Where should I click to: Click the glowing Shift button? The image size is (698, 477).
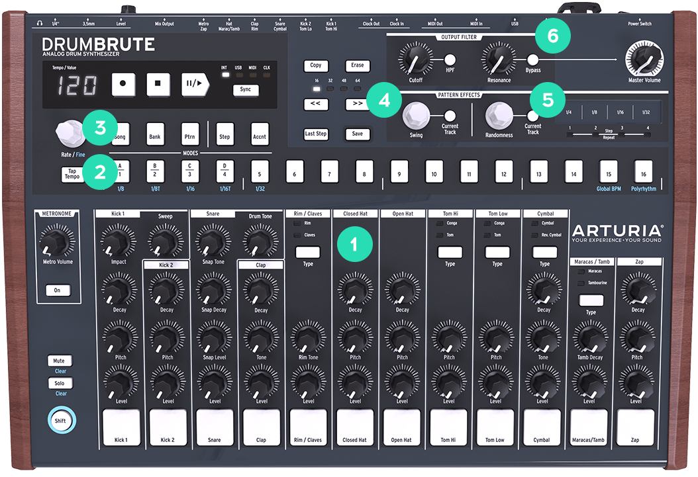[62, 421]
